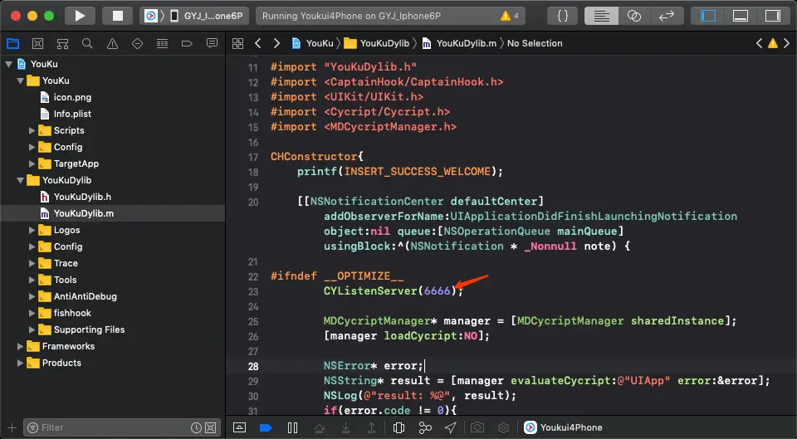The height and width of the screenshot is (439, 797).
Task: Open the Project navigator tab
Action: [12, 44]
